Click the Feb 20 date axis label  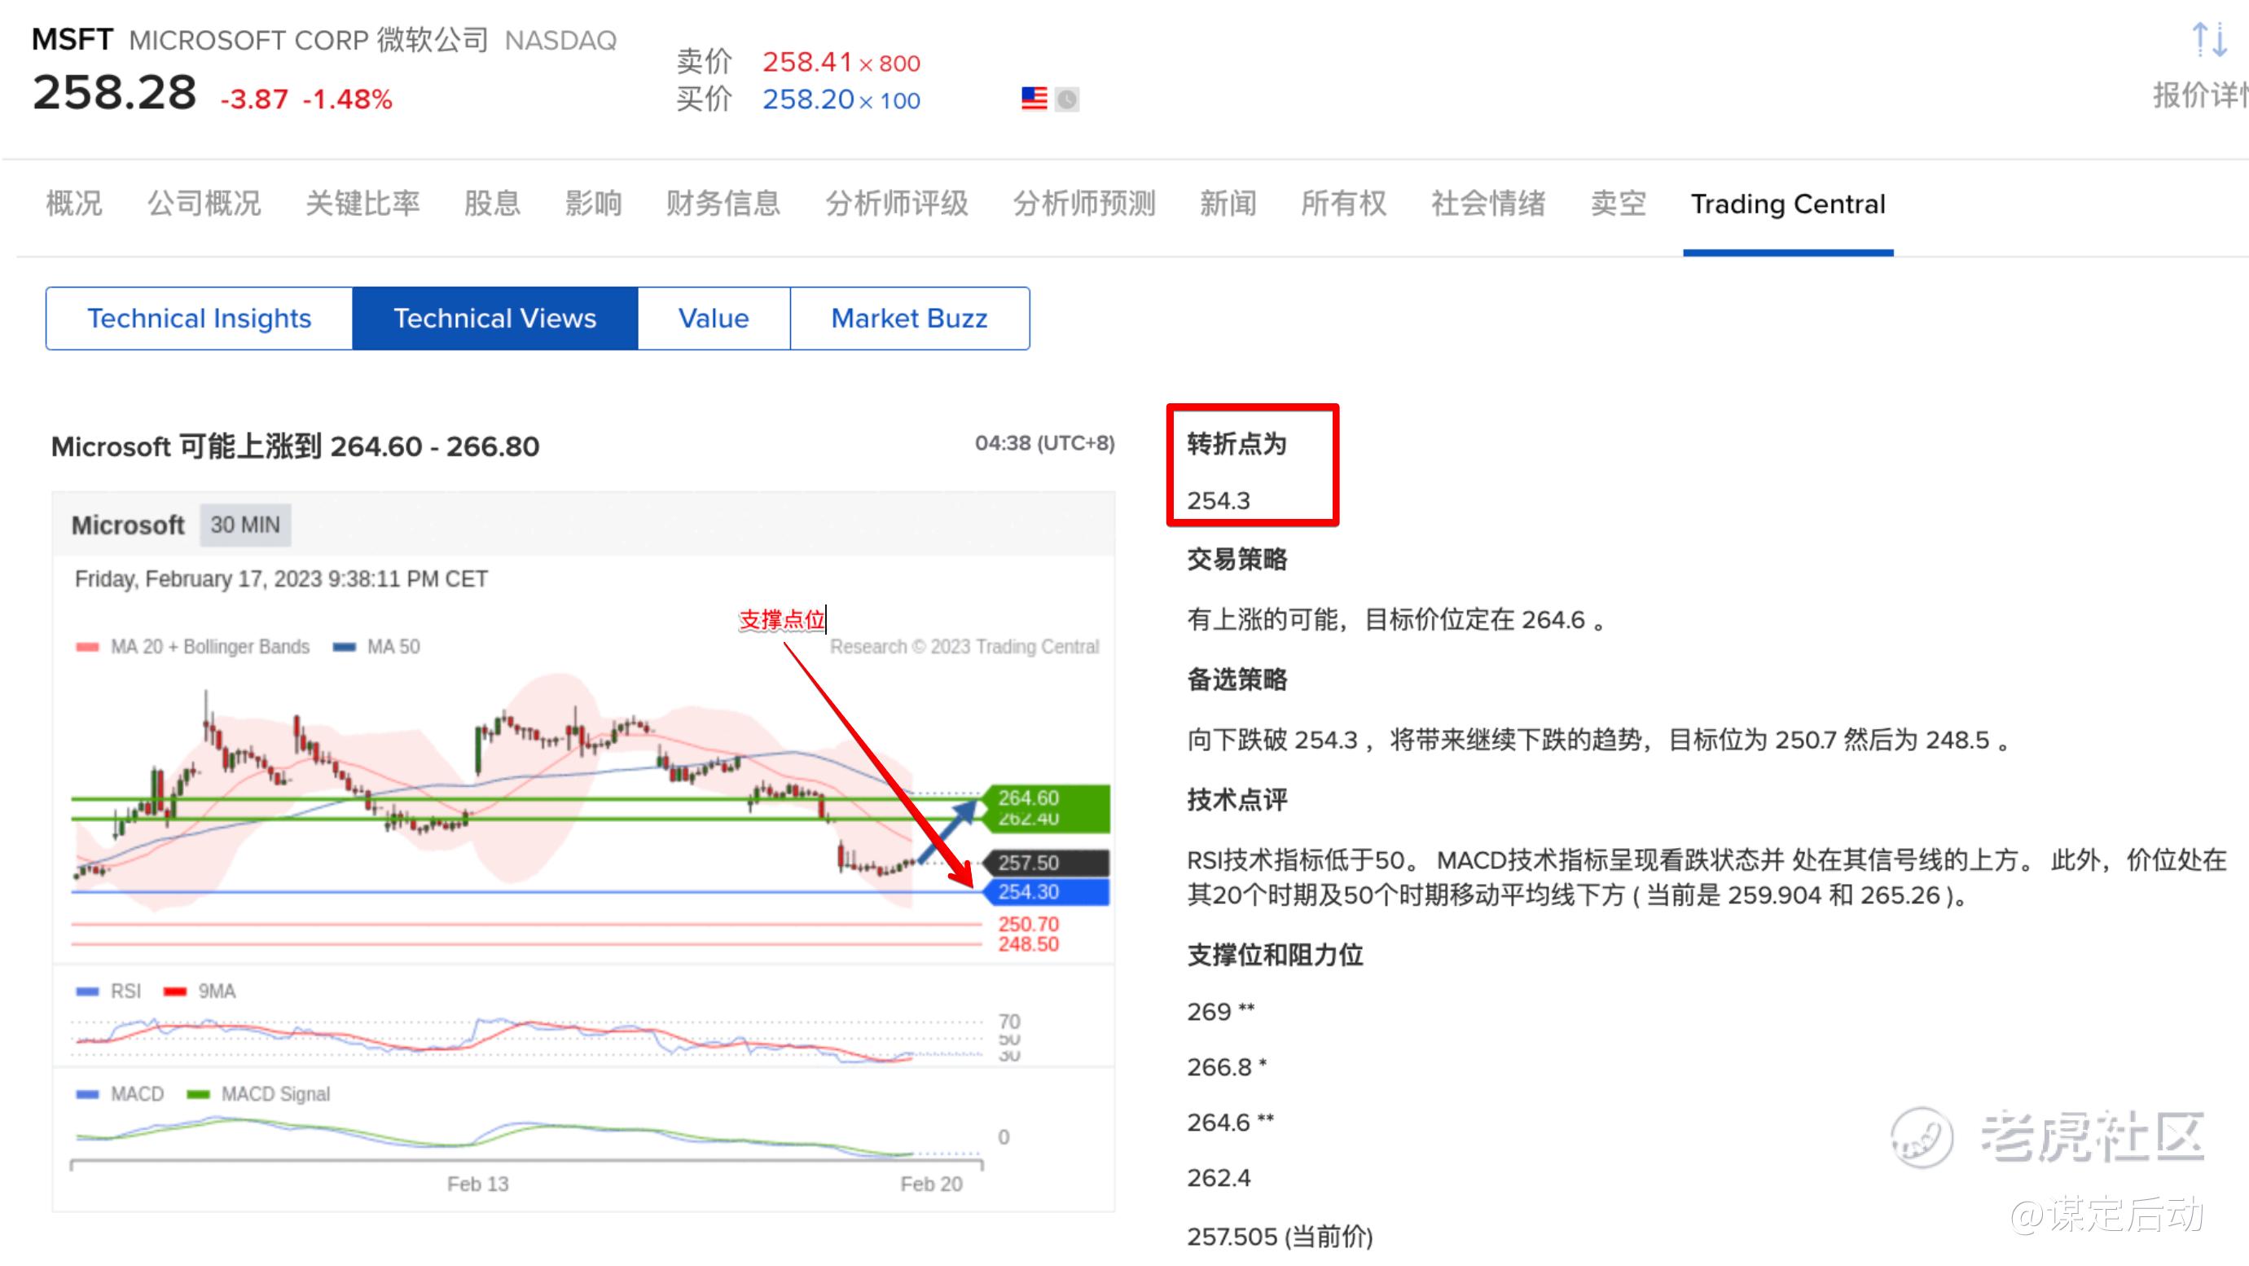[932, 1184]
